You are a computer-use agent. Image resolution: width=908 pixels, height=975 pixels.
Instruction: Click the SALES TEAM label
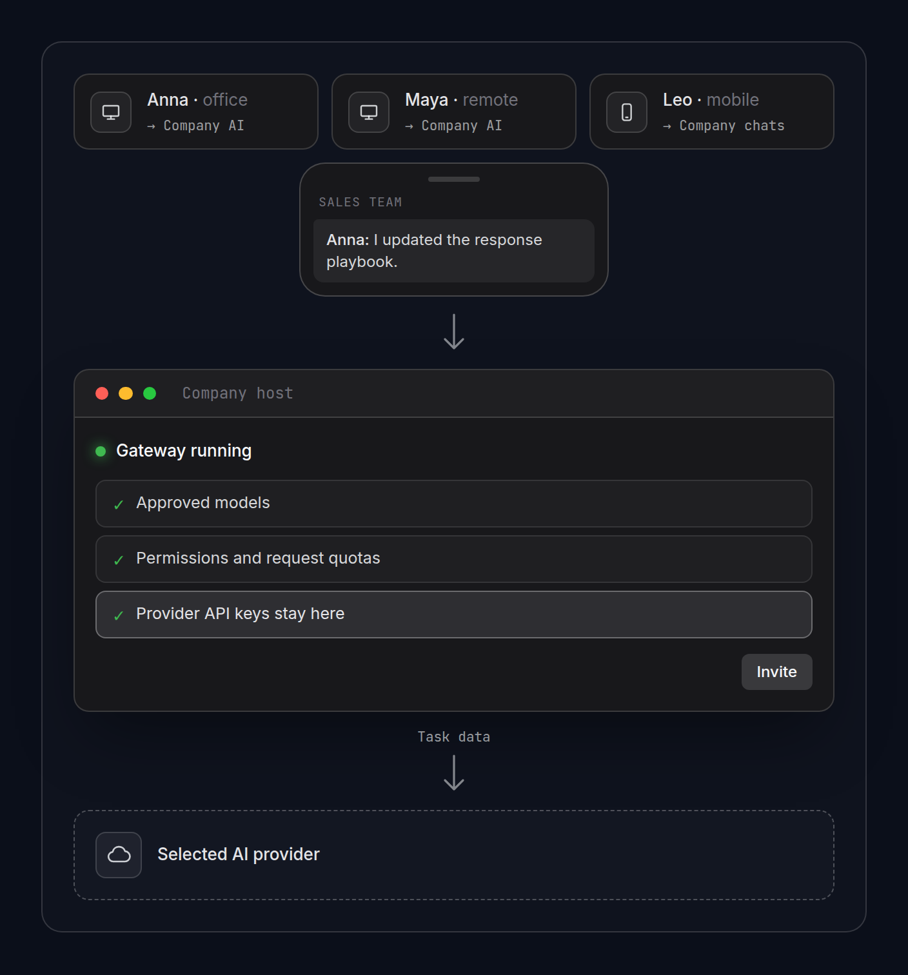click(360, 202)
